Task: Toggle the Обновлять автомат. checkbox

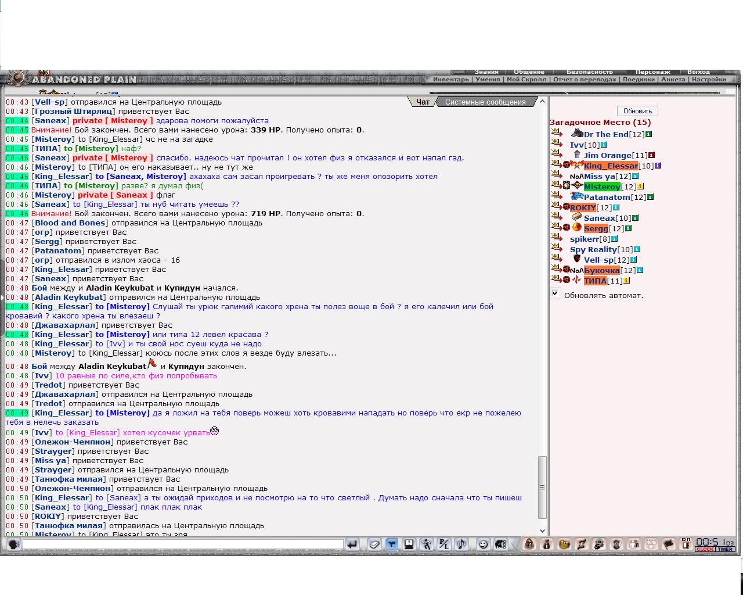Action: (556, 294)
